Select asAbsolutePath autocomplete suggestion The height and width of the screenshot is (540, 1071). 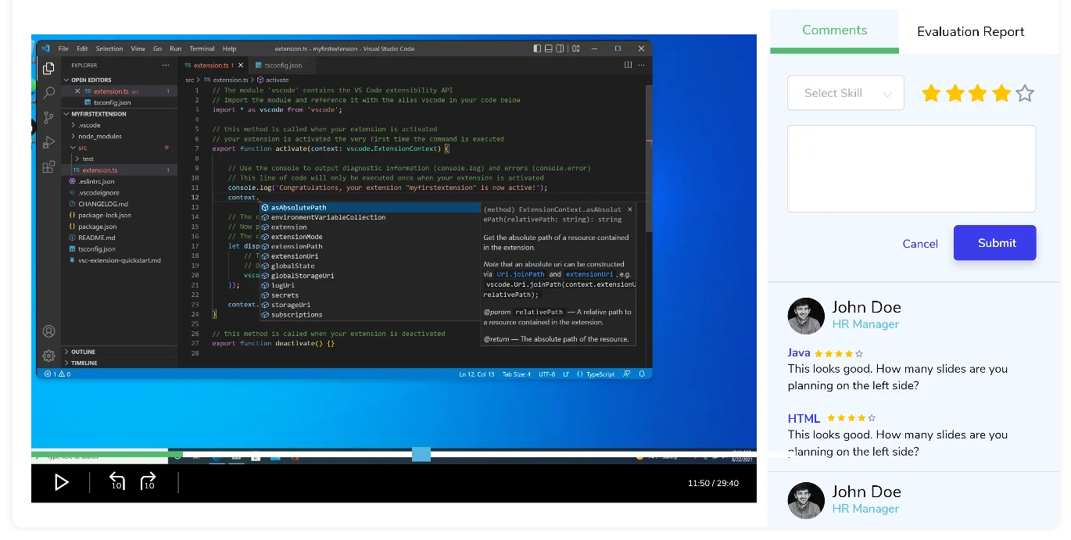[370, 207]
